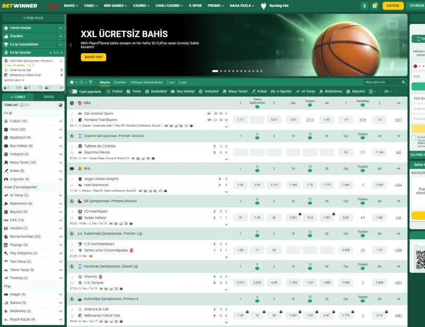Image resolution: width=425 pixels, height=327 pixels.
Task: Click the BAHİS YAP banner button
Action: [x=93, y=57]
